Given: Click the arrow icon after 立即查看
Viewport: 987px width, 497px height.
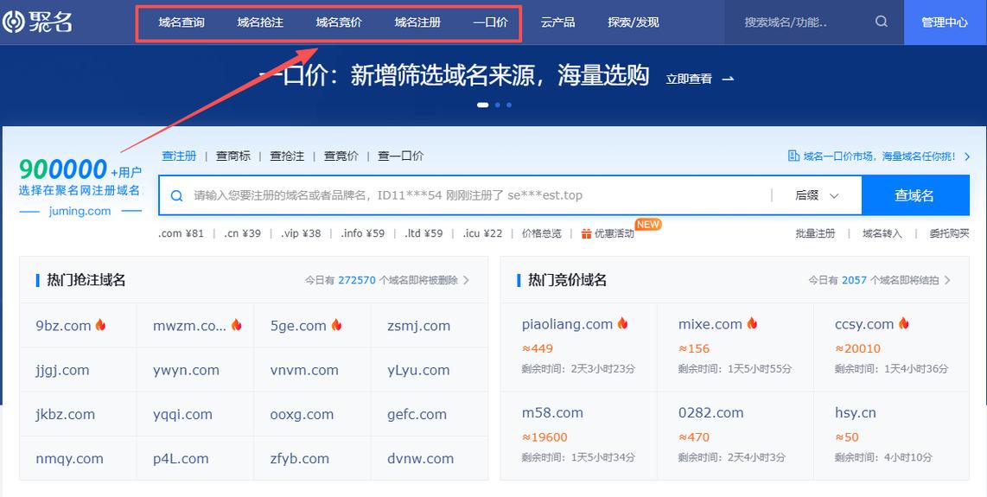Looking at the screenshot, I should pyautogui.click(x=728, y=79).
